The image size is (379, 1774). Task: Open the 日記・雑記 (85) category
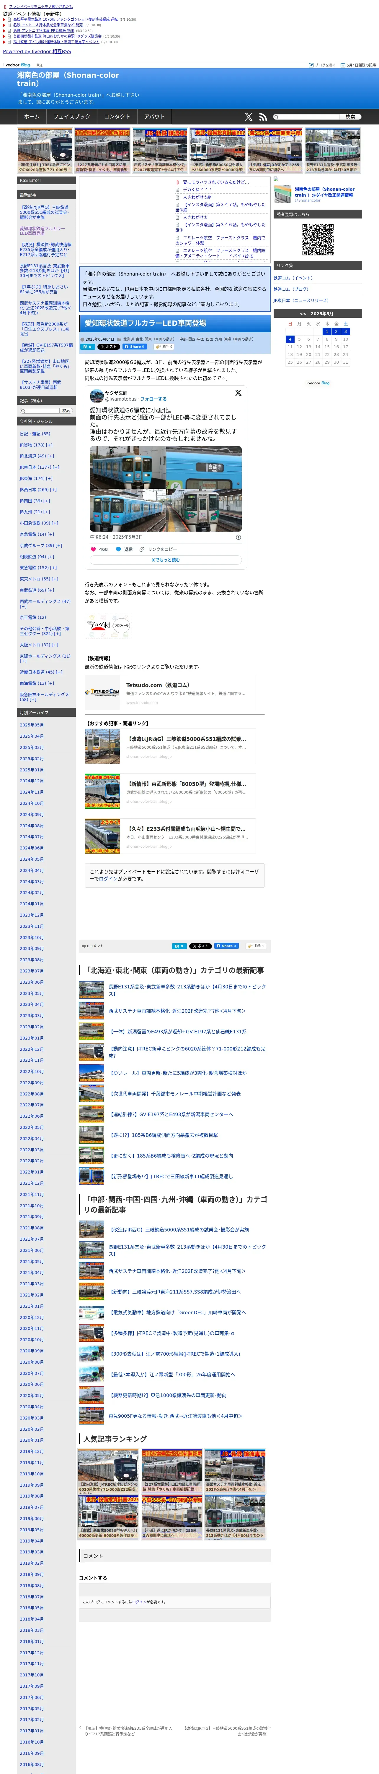(35, 434)
